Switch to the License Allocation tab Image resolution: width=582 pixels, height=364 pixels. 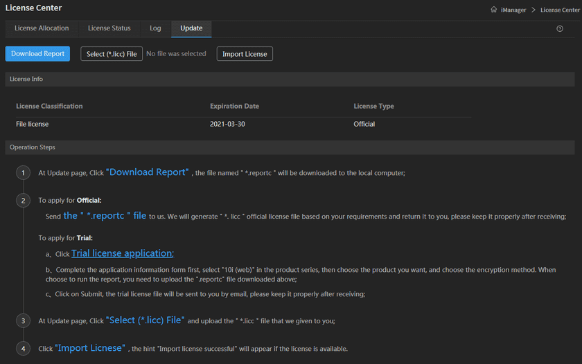tap(42, 28)
